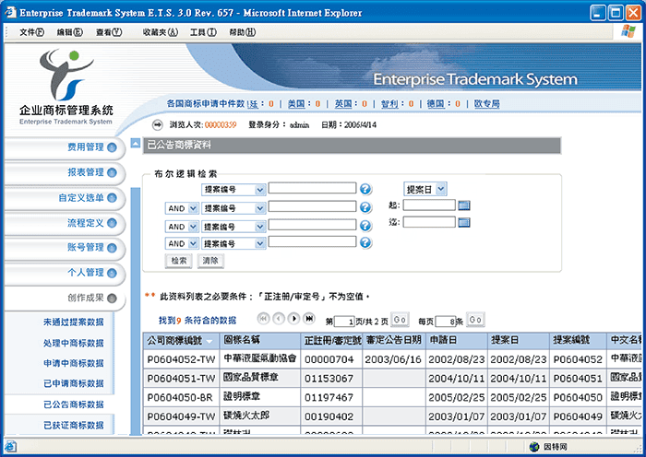Click the help icon beside the last search row
646x457 pixels.
[365, 243]
